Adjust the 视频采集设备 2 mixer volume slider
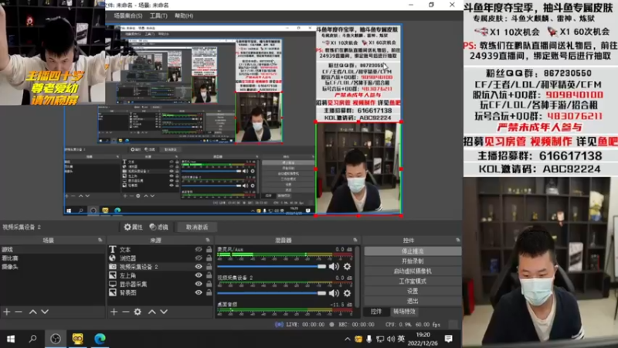The height and width of the screenshot is (348, 618). tap(272, 293)
